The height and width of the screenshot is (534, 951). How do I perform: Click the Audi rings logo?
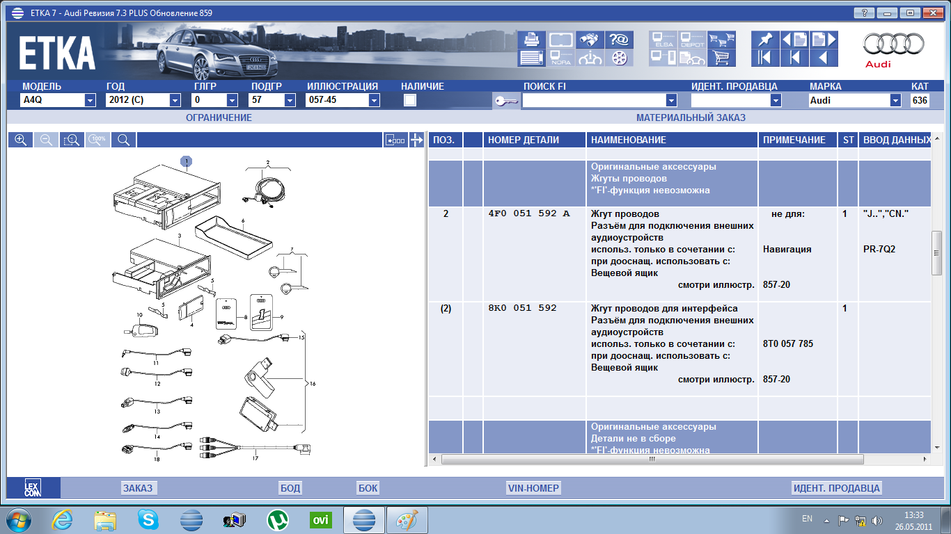click(x=894, y=44)
